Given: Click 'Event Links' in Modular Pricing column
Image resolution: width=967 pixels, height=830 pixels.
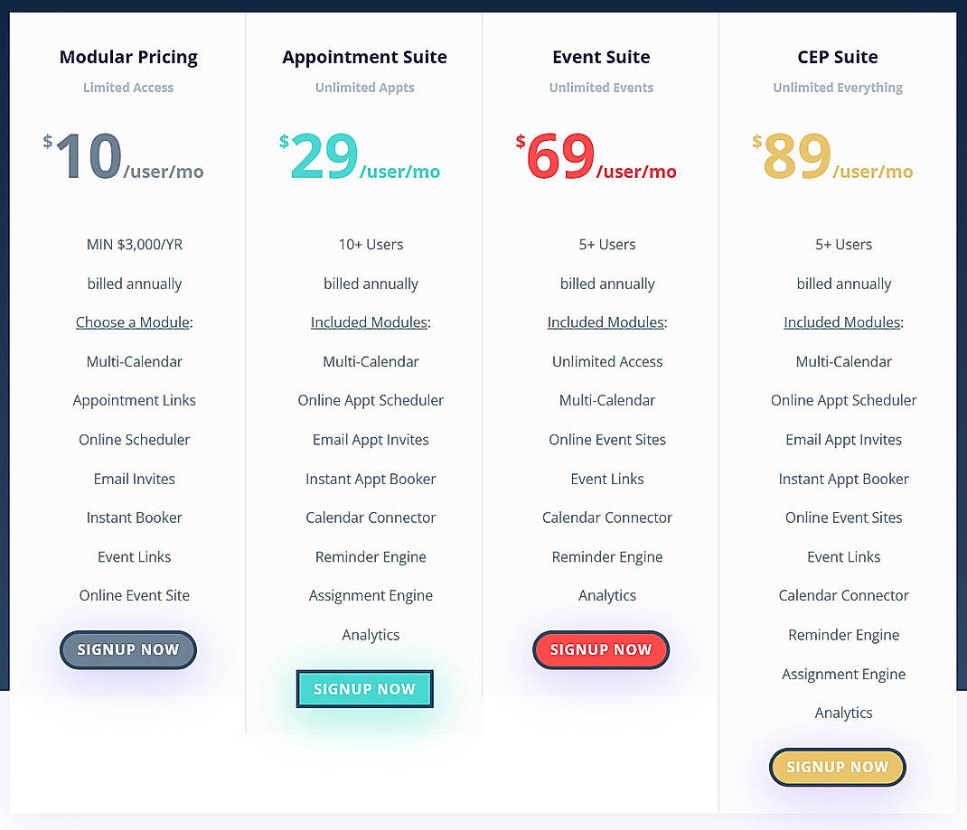Looking at the screenshot, I should [135, 556].
